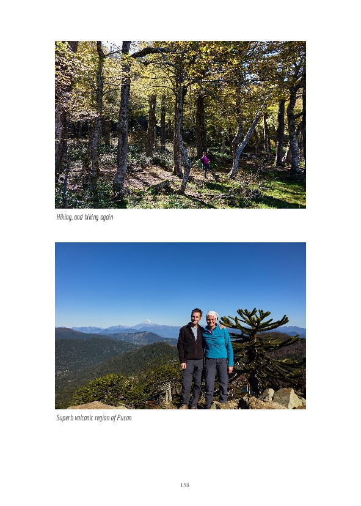Click the hiker in purple jacket
The image size is (361, 506).
point(206,165)
